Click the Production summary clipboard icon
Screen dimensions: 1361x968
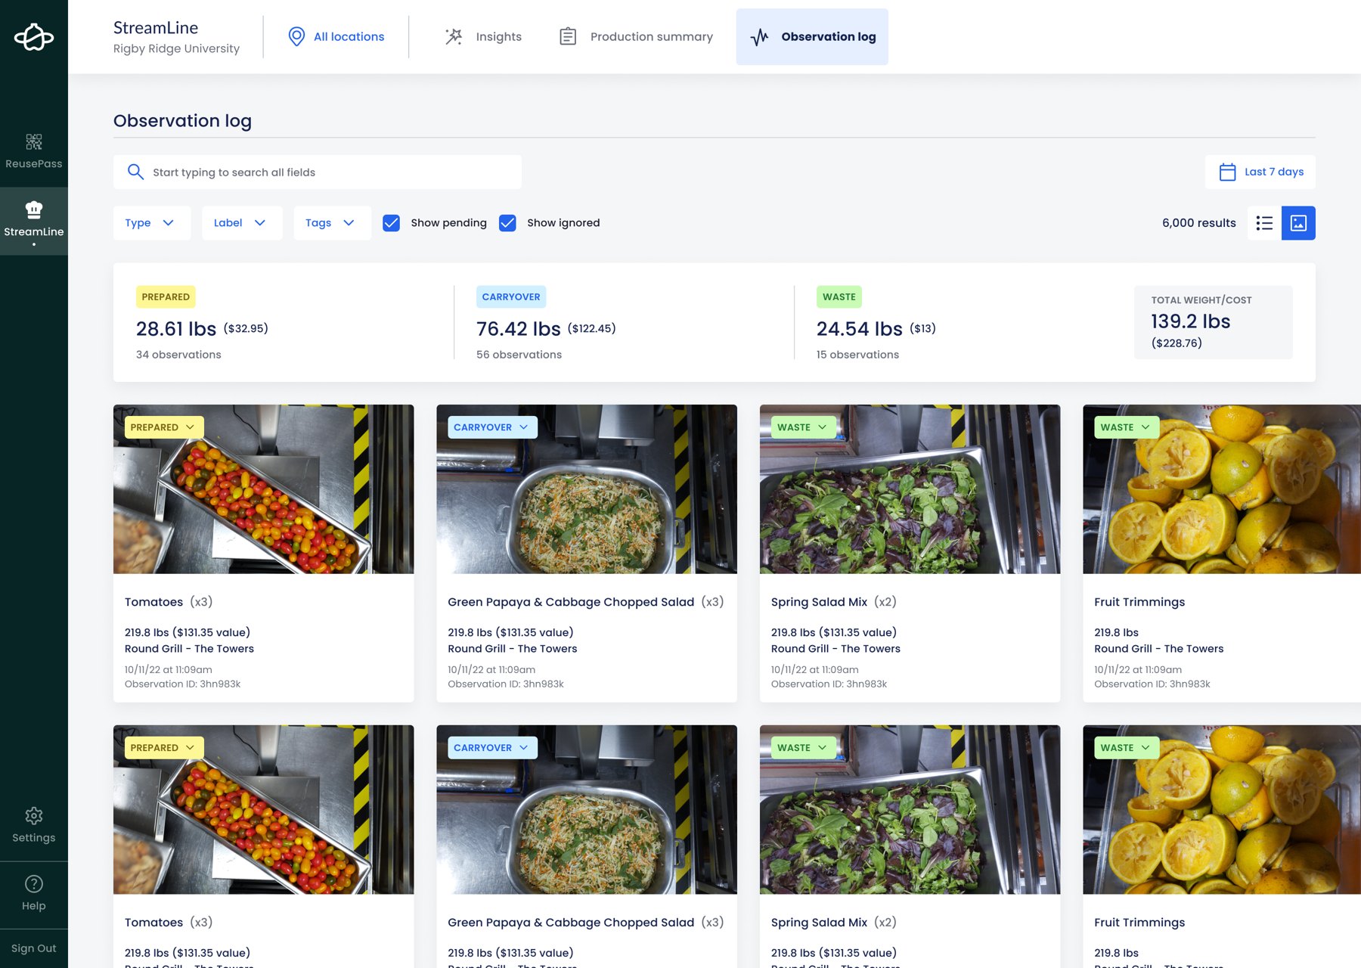568,36
